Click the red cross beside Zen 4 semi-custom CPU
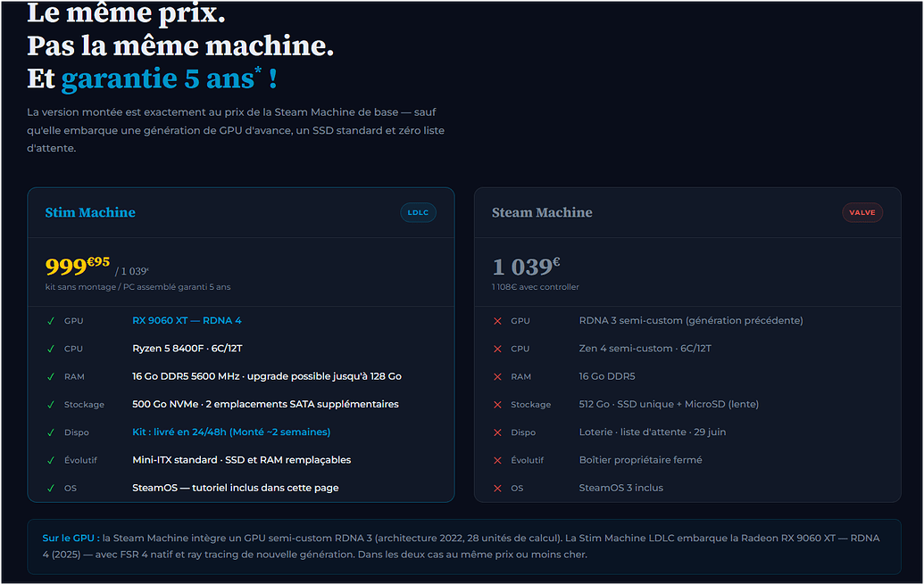The width and height of the screenshot is (924, 584). (497, 349)
